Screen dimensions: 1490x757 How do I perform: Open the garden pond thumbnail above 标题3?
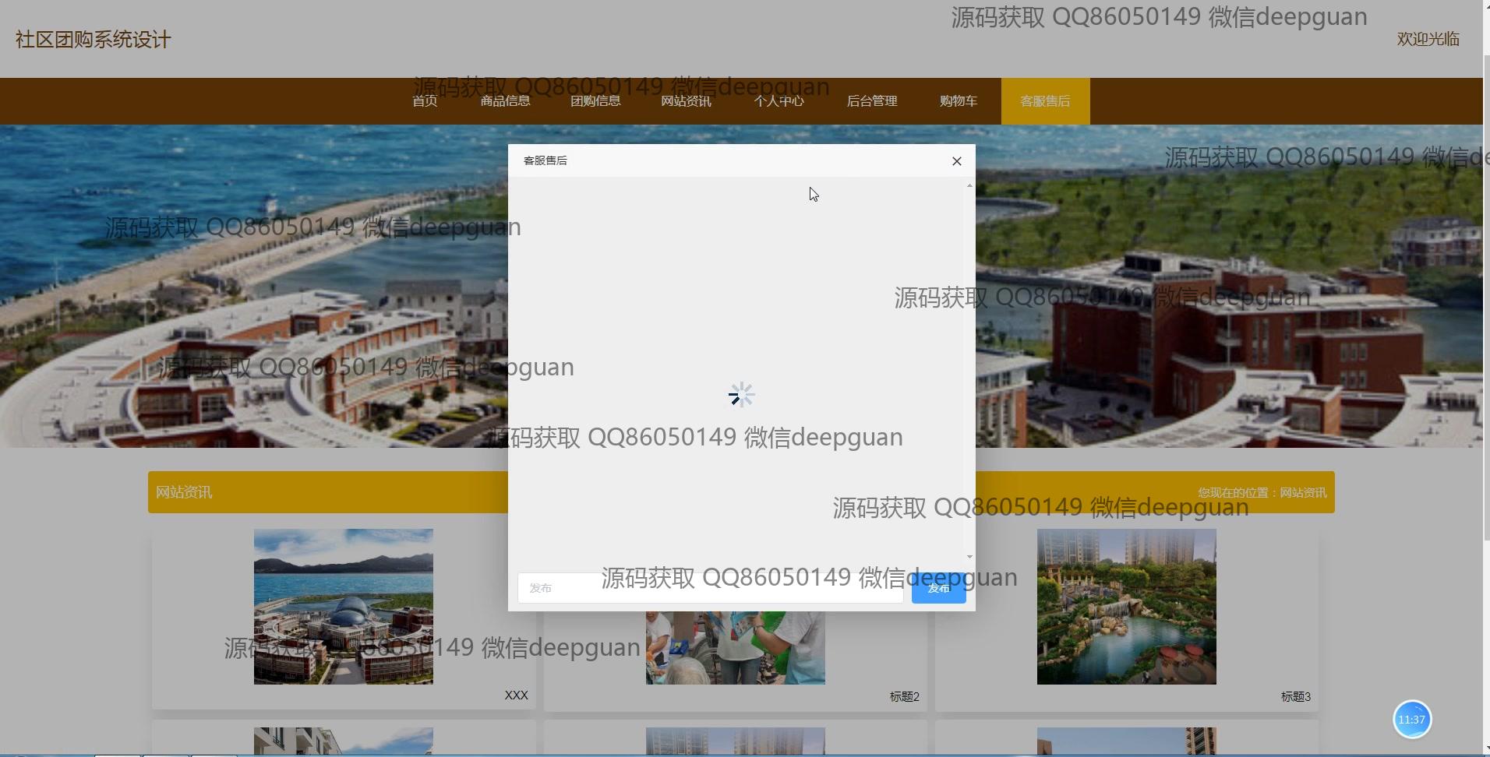point(1126,607)
